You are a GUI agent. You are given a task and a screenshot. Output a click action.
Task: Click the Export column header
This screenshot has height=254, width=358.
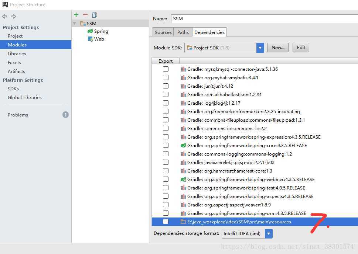pos(166,61)
